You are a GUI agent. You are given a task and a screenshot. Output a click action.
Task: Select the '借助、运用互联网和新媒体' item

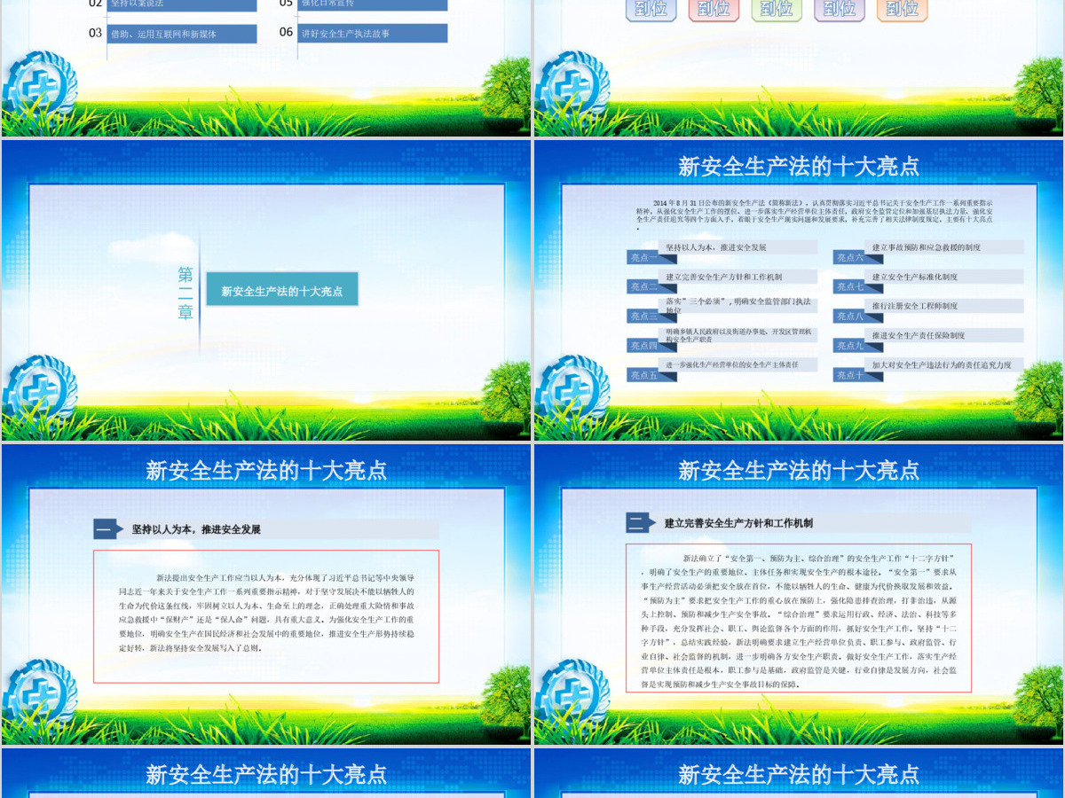click(x=182, y=34)
